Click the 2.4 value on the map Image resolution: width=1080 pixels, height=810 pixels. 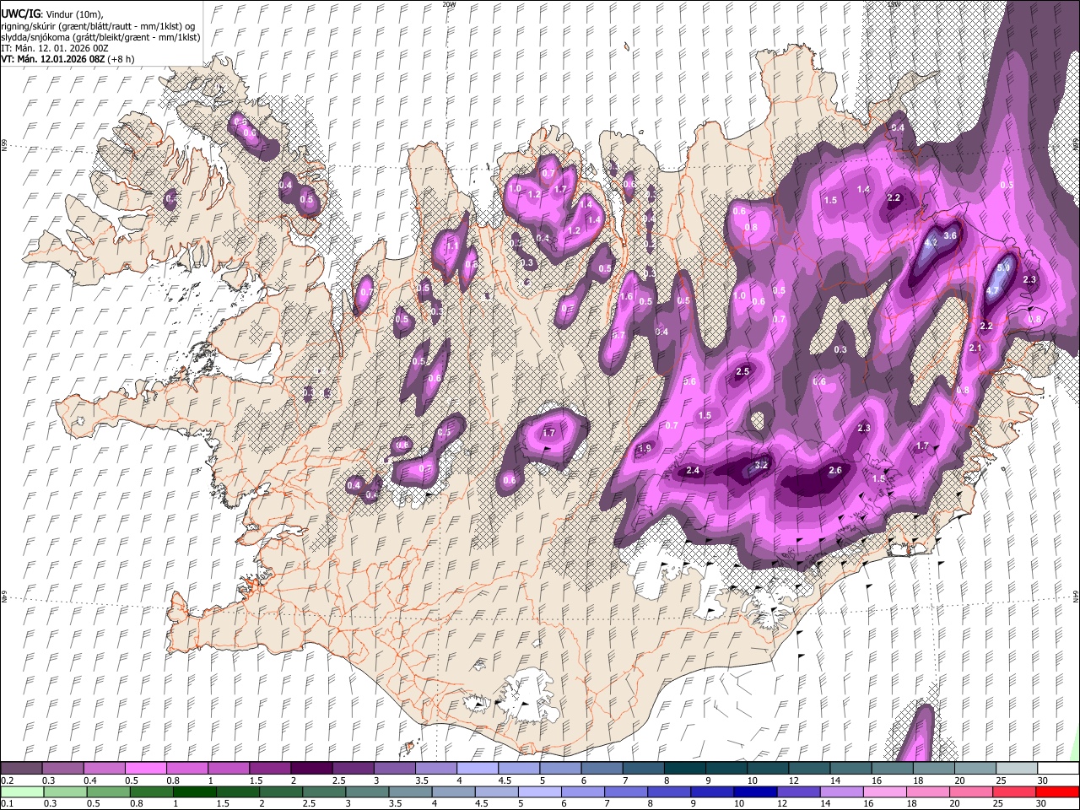(x=694, y=470)
